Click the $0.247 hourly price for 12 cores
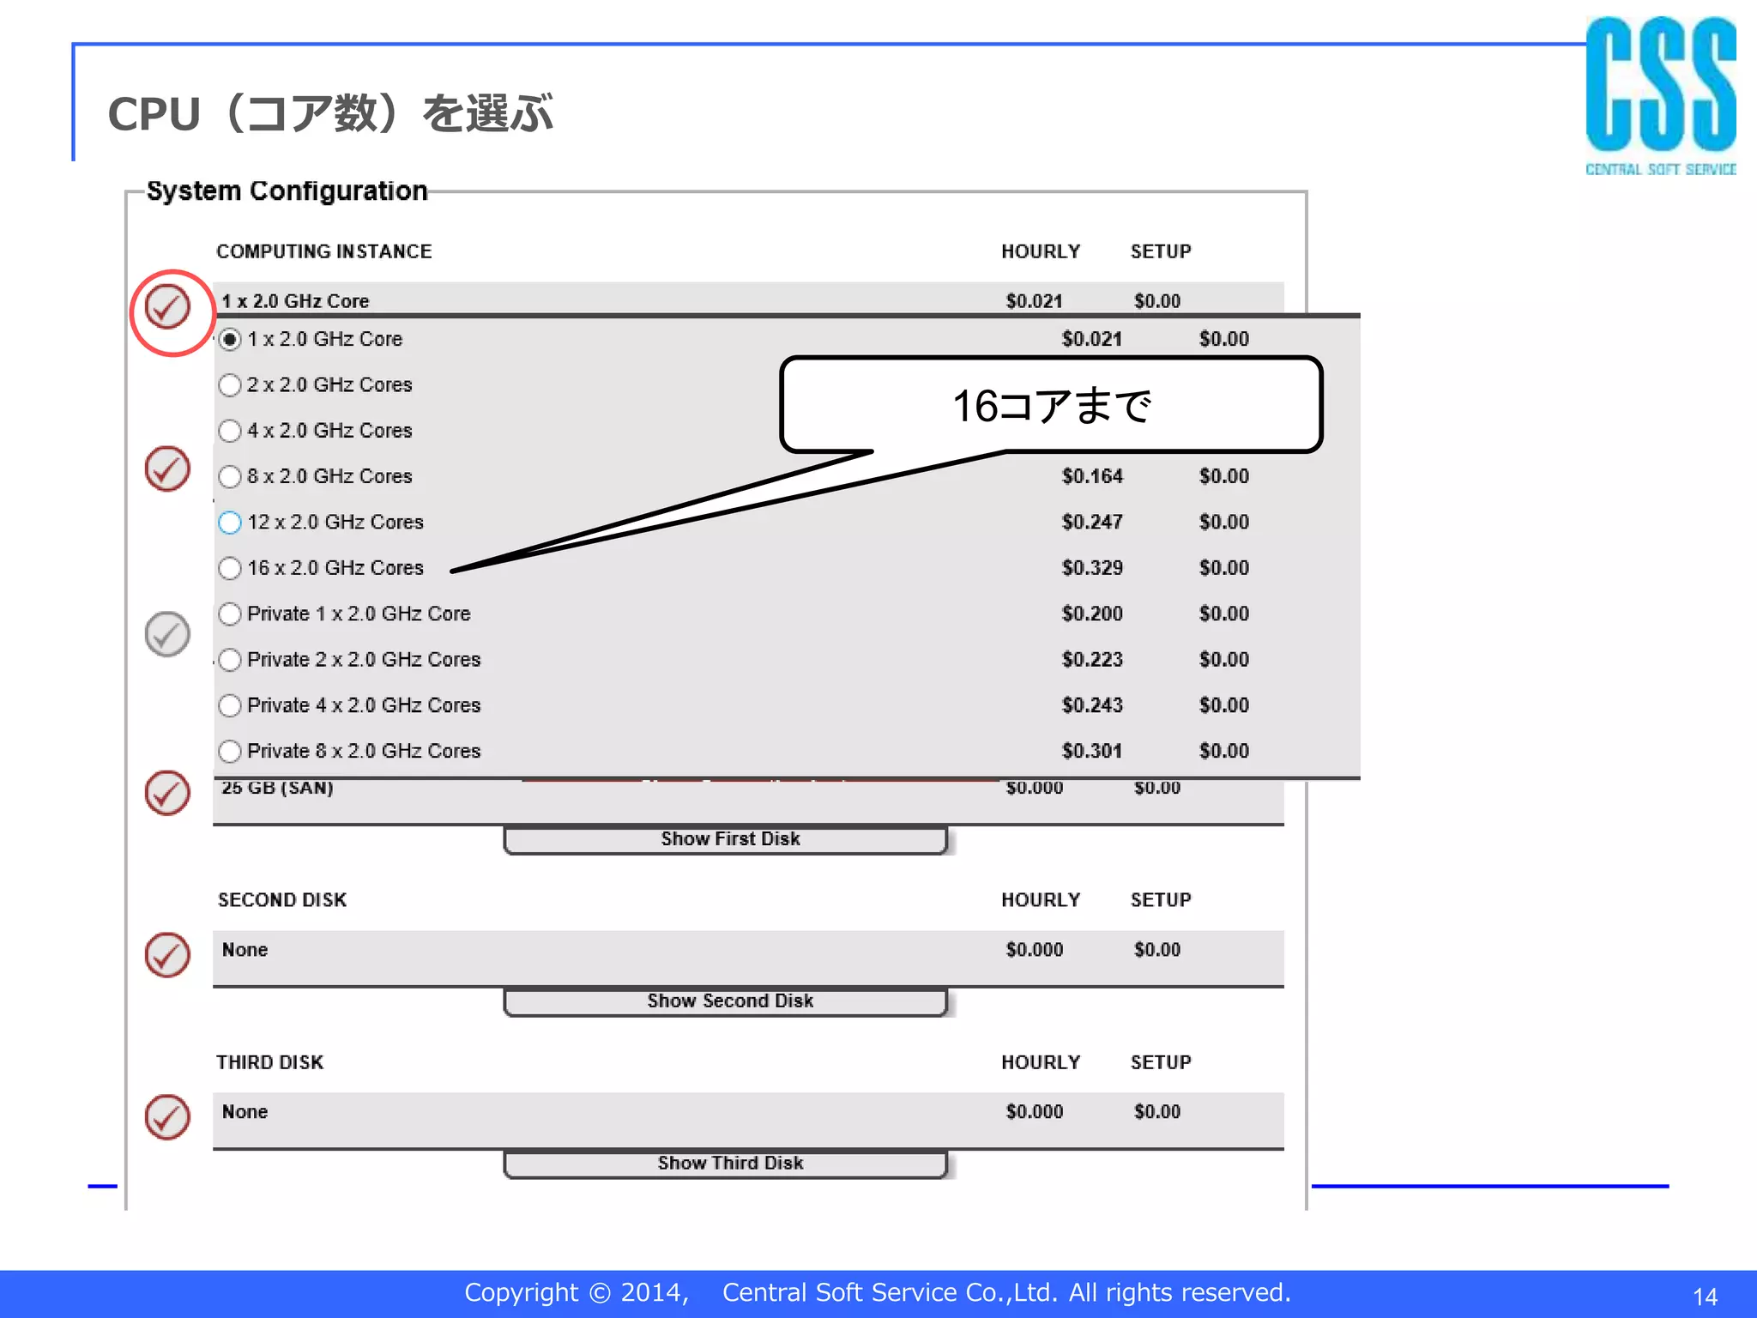1757x1318 pixels. point(1092,523)
